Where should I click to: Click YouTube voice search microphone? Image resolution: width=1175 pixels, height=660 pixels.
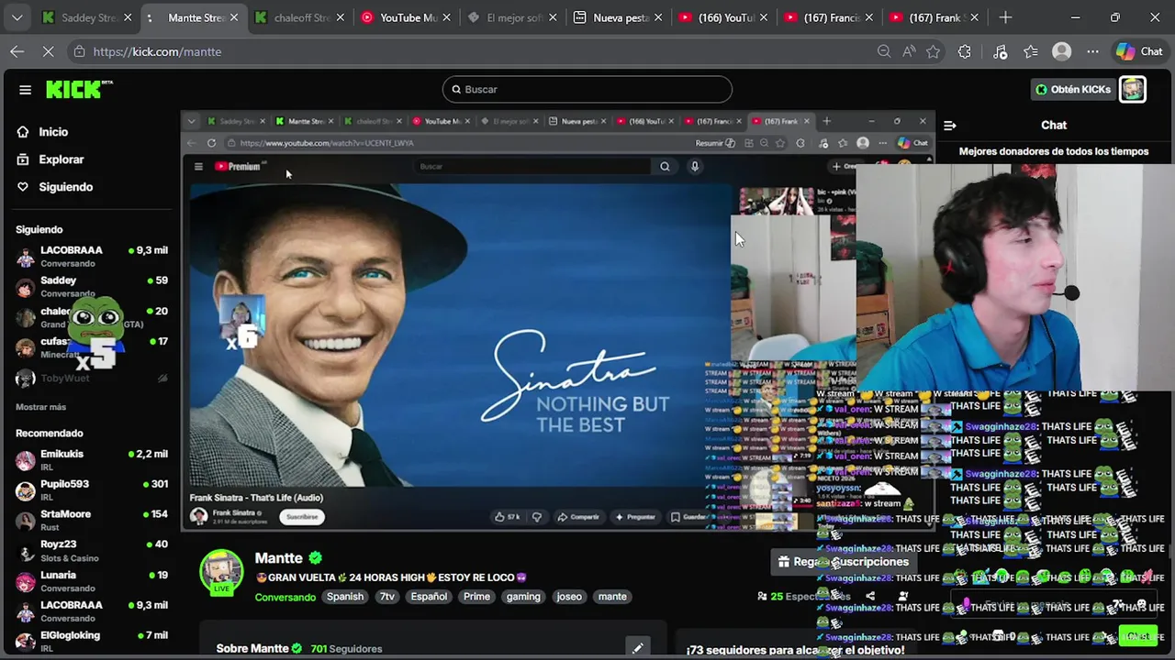coord(695,166)
